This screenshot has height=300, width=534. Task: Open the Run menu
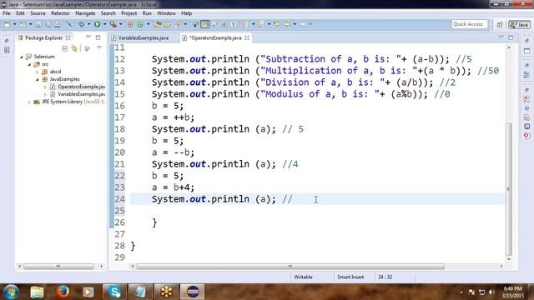pyautogui.click(x=147, y=13)
